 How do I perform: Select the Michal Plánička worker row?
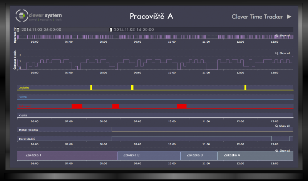[x=155, y=130]
